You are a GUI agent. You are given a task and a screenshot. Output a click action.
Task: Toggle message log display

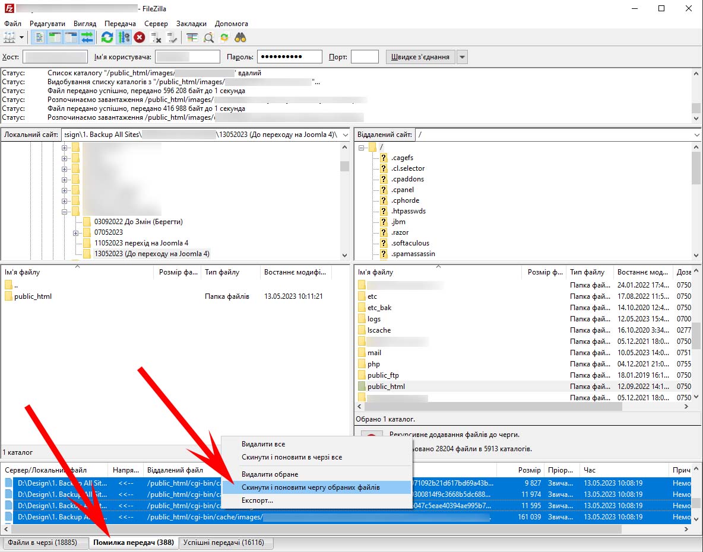pyautogui.click(x=39, y=37)
